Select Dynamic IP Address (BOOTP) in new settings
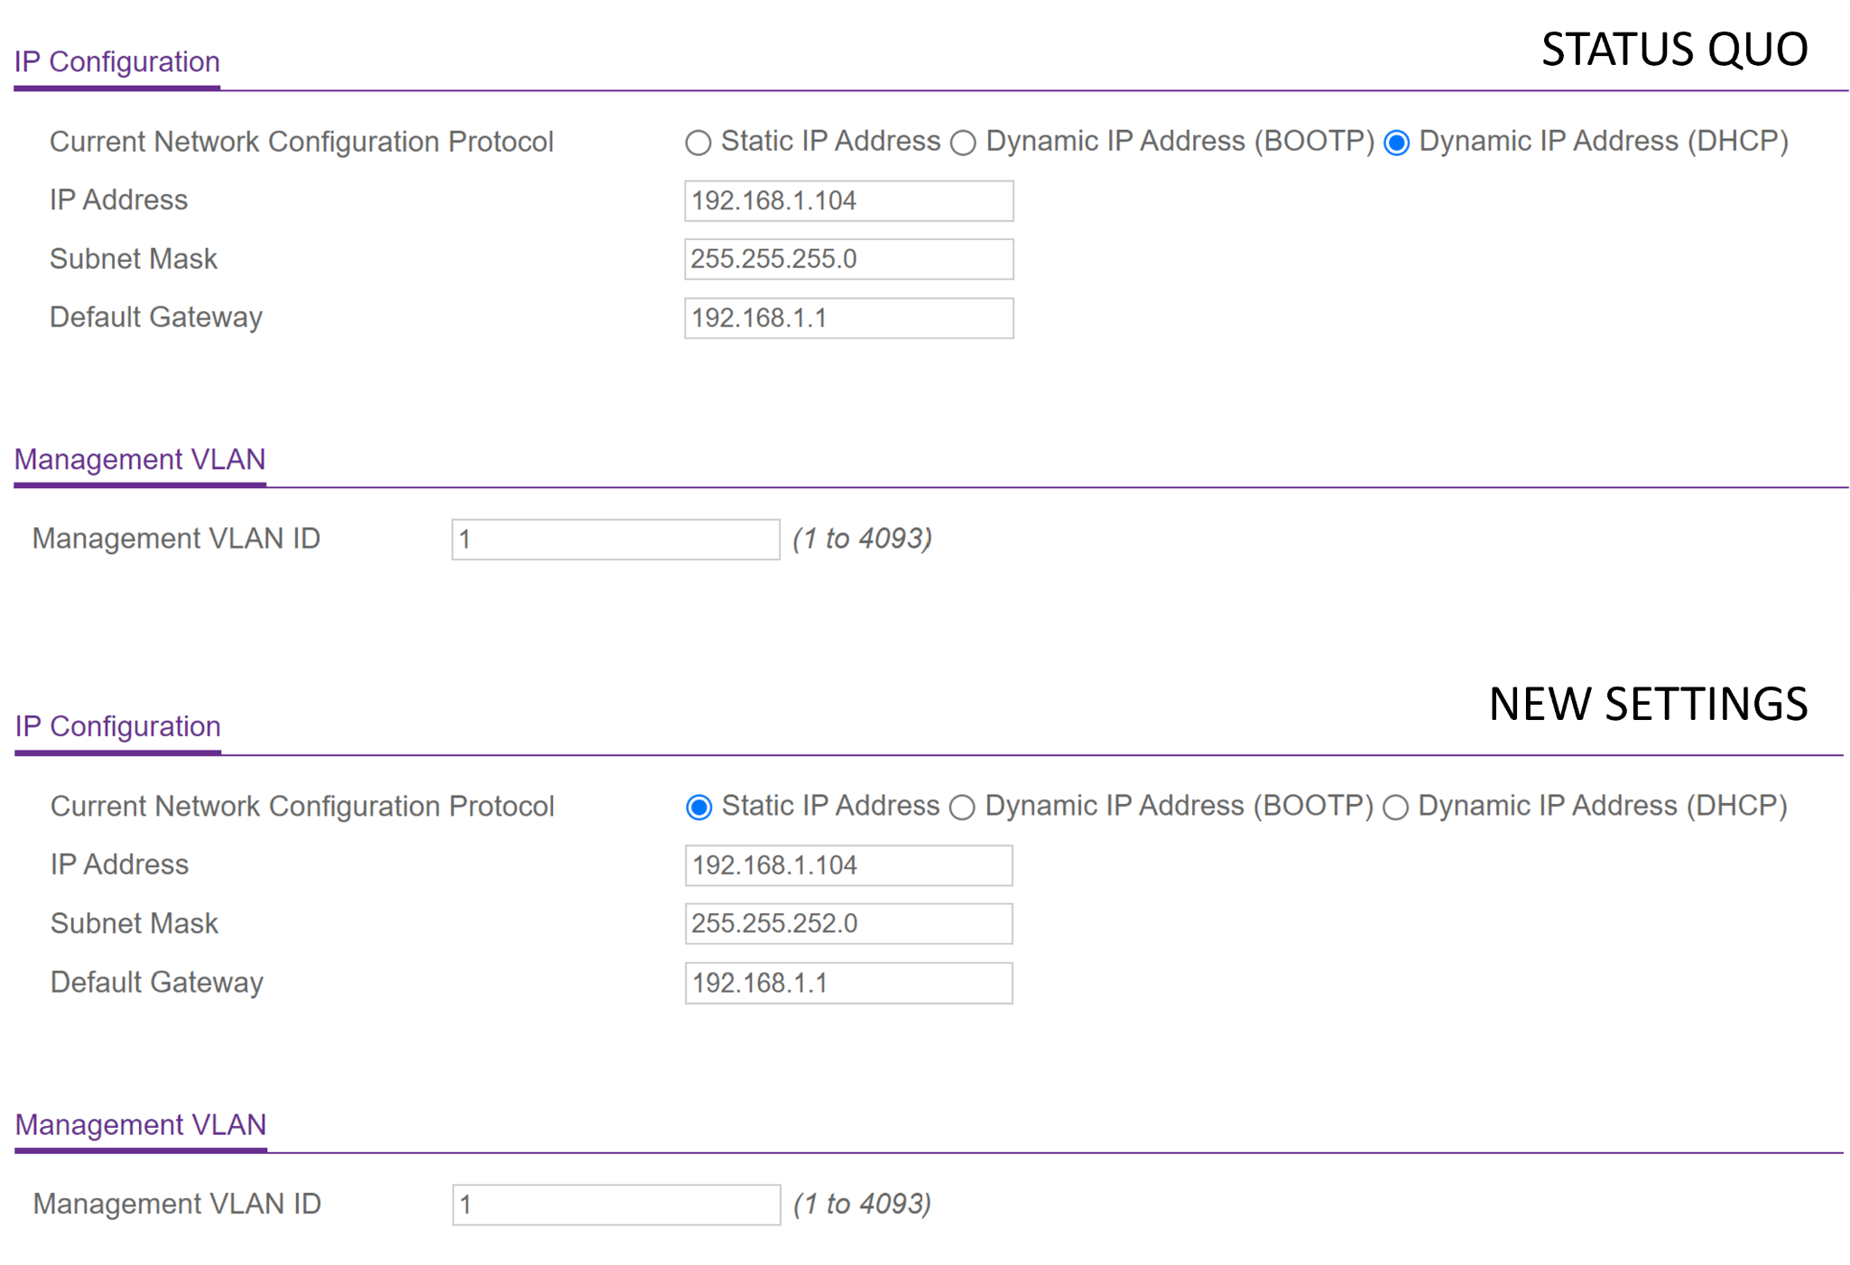This screenshot has width=1850, height=1265. click(x=963, y=807)
